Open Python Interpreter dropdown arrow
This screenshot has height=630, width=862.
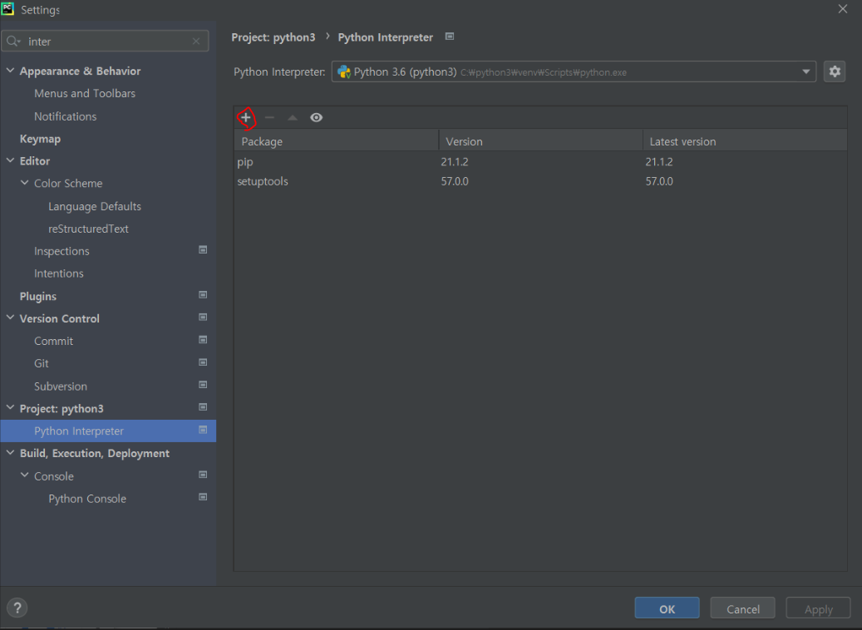[x=806, y=71]
